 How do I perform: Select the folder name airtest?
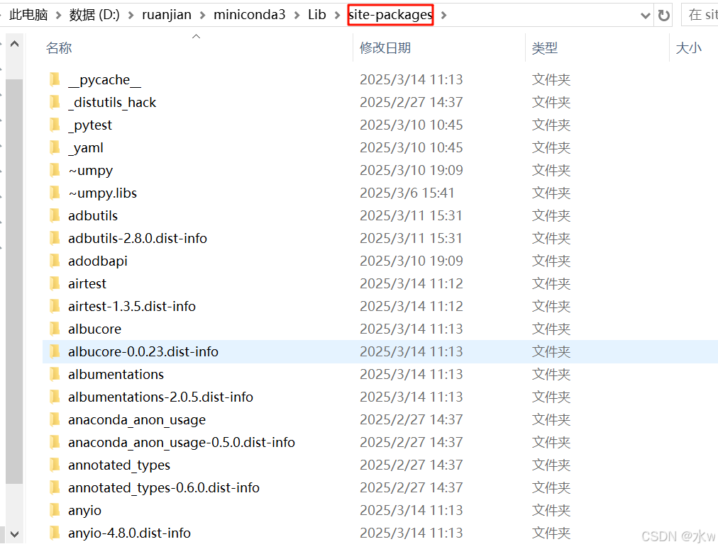(87, 283)
